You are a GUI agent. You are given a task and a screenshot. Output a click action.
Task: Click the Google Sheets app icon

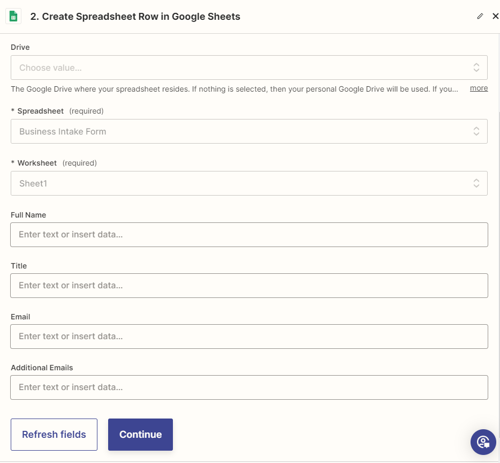tap(13, 16)
